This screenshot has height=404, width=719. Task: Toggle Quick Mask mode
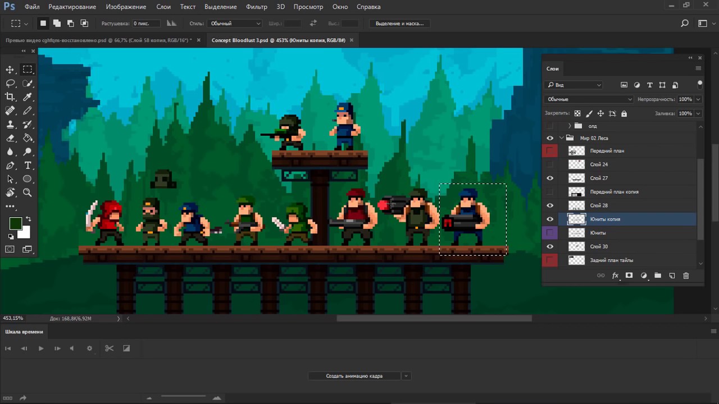pyautogui.click(x=10, y=249)
